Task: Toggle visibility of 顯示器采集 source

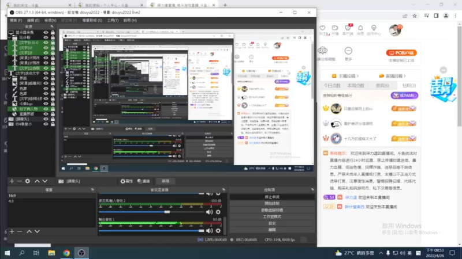Action: [46, 32]
